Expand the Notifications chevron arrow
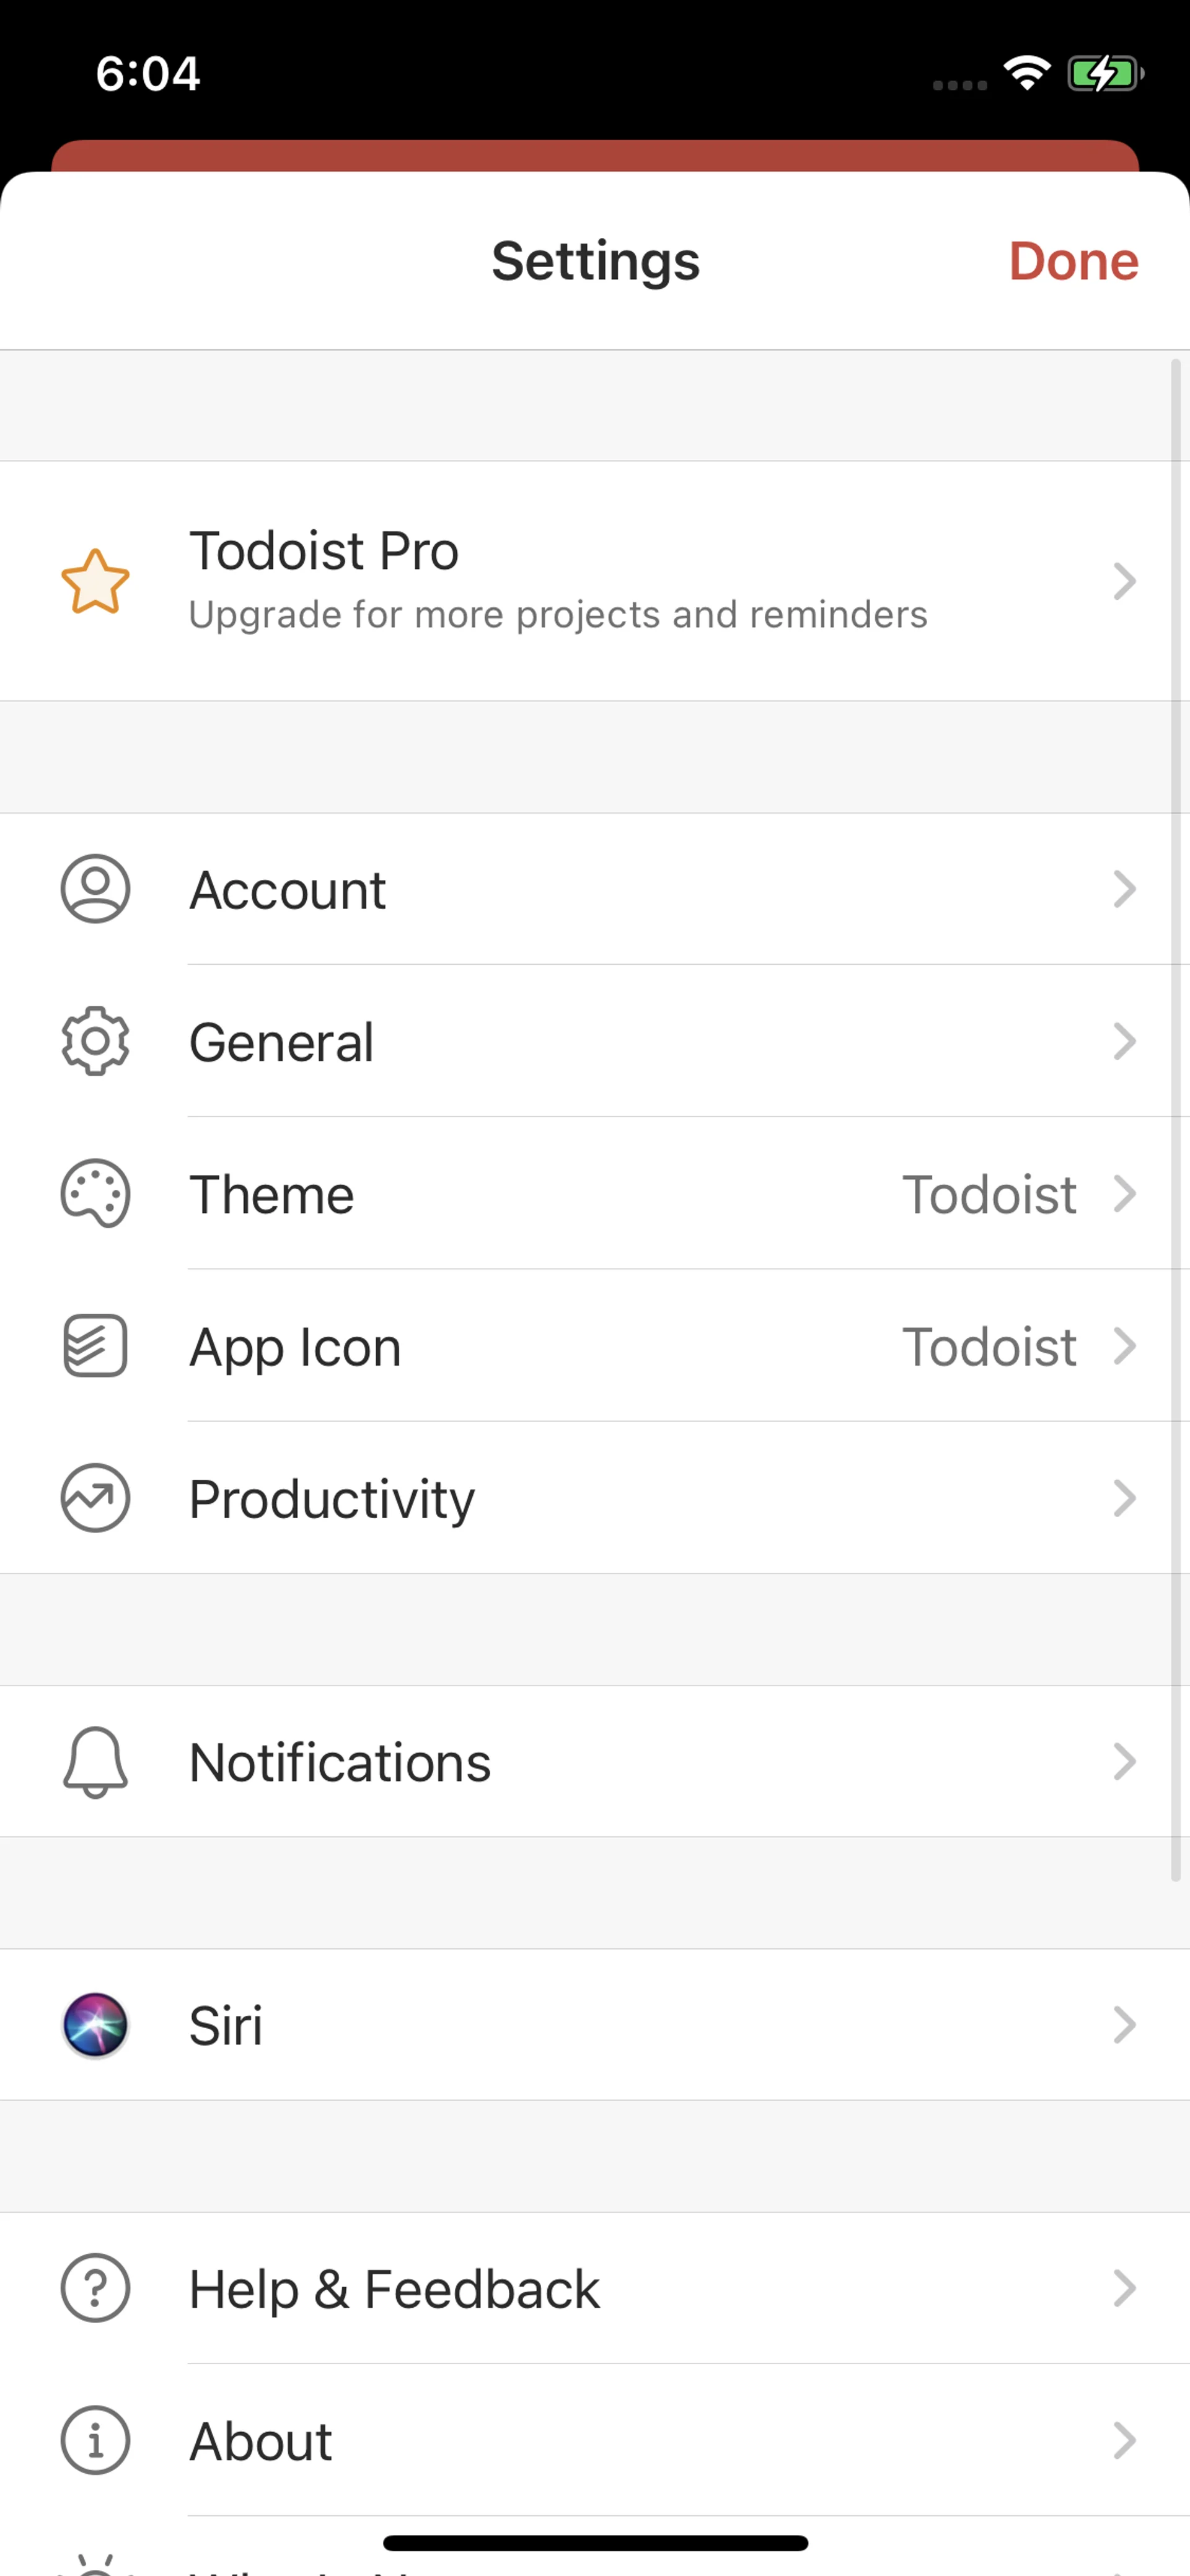The height and width of the screenshot is (2576, 1190). [x=1124, y=1762]
